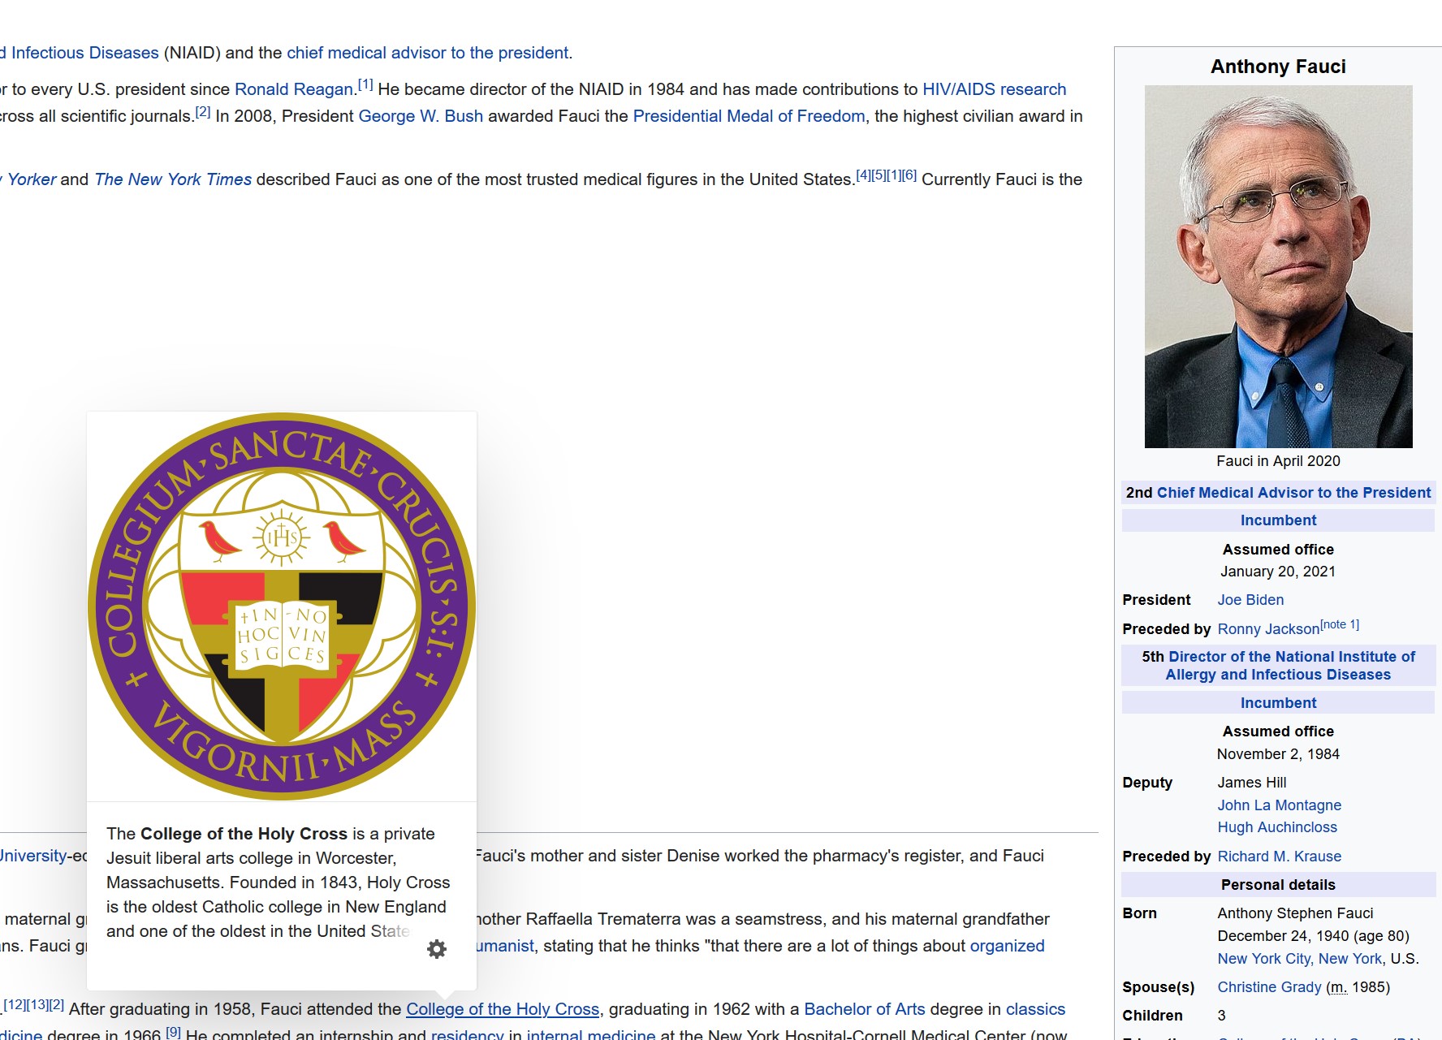The height and width of the screenshot is (1040, 1442).
Task: Open Joe Biden link
Action: tap(1250, 600)
